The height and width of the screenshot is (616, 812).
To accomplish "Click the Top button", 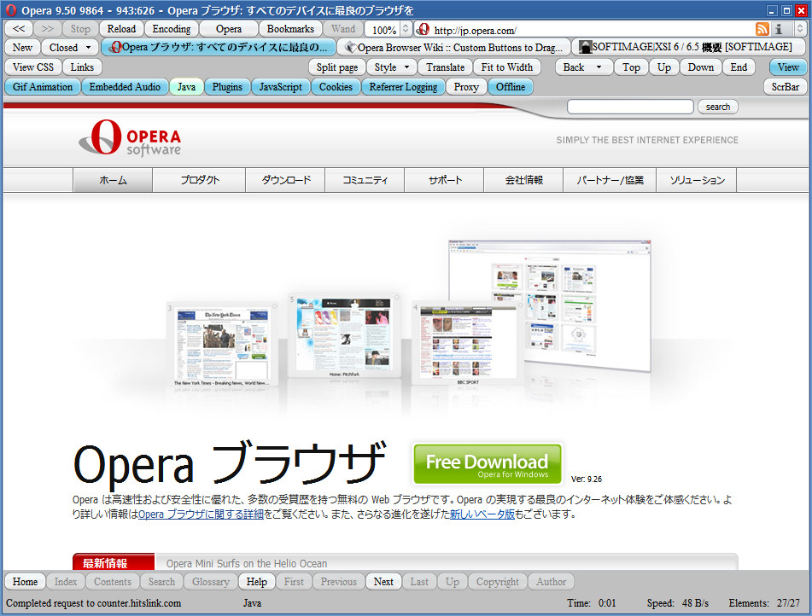I will tap(631, 67).
